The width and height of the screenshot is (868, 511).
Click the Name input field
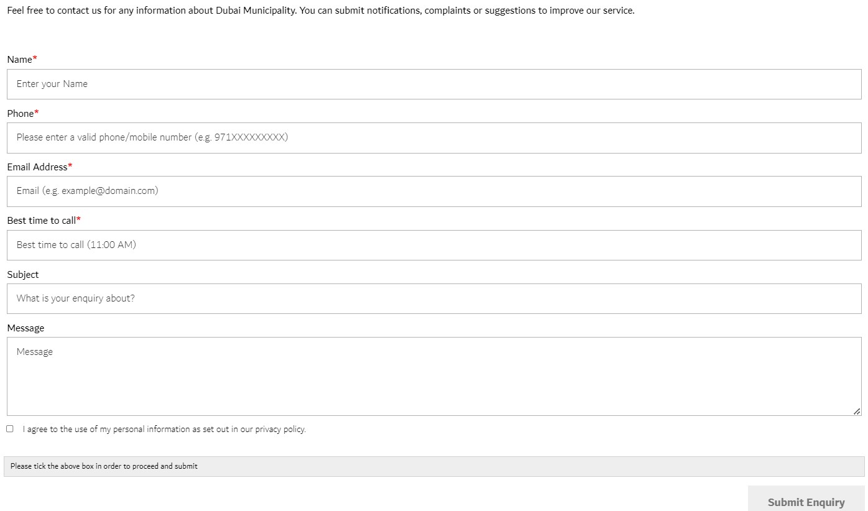(434, 84)
